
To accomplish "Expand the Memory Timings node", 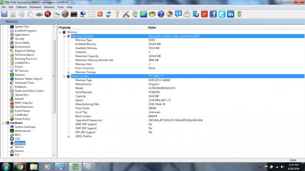I will (x=69, y=72).
